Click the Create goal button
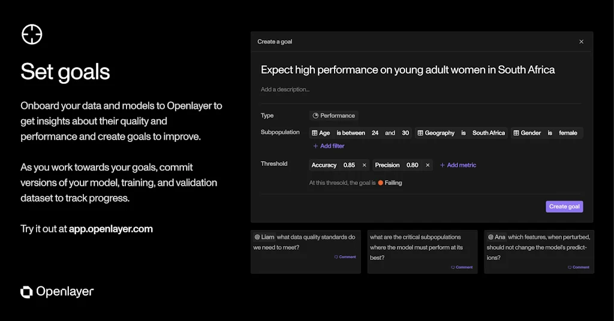Viewport: 614px width, 321px height. click(564, 207)
